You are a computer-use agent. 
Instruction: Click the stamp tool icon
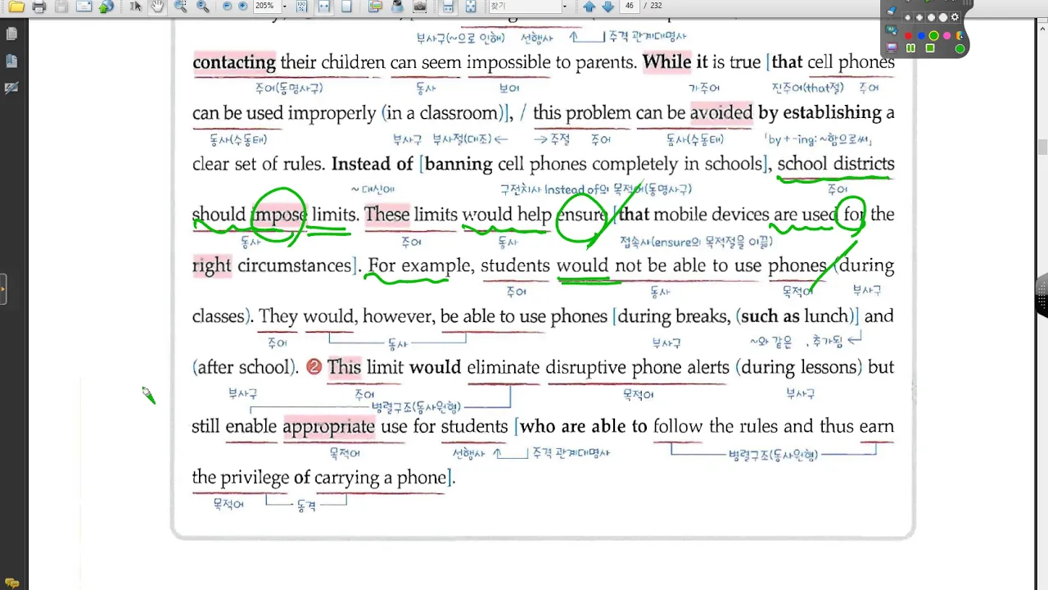click(397, 7)
